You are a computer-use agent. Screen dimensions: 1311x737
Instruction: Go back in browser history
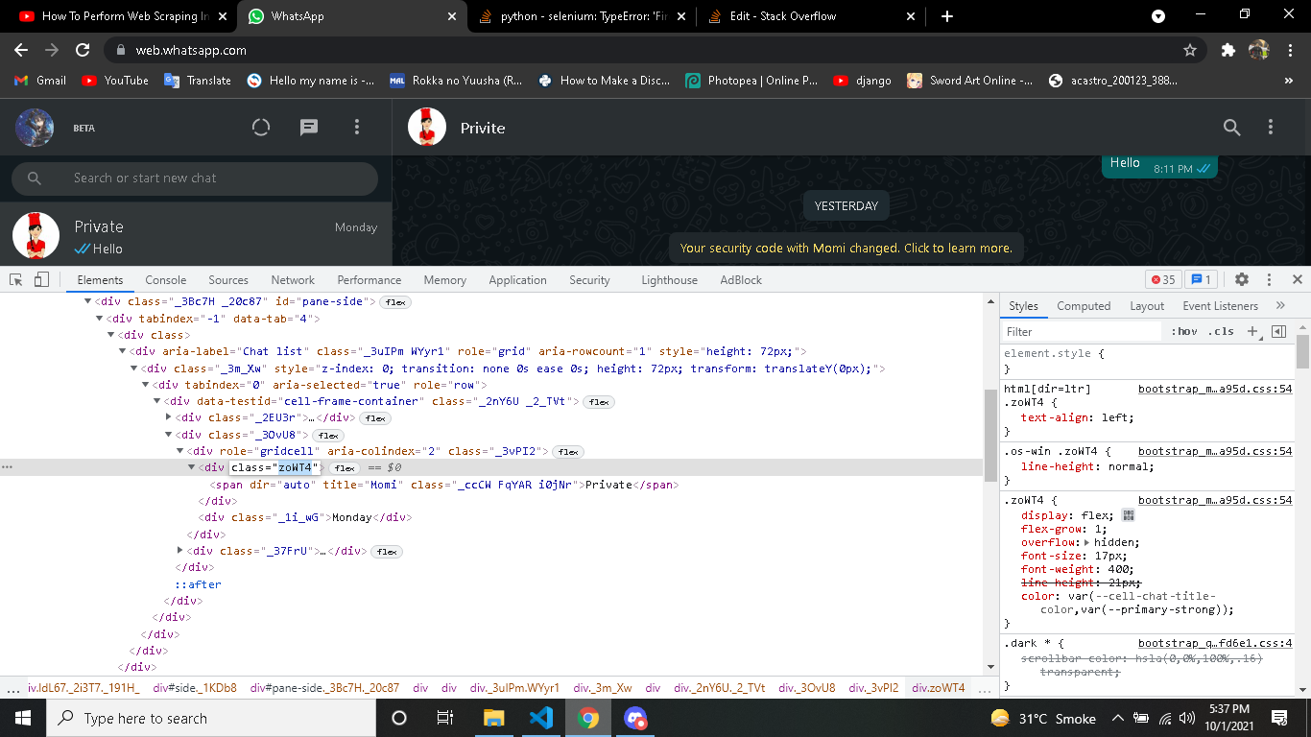pos(21,50)
